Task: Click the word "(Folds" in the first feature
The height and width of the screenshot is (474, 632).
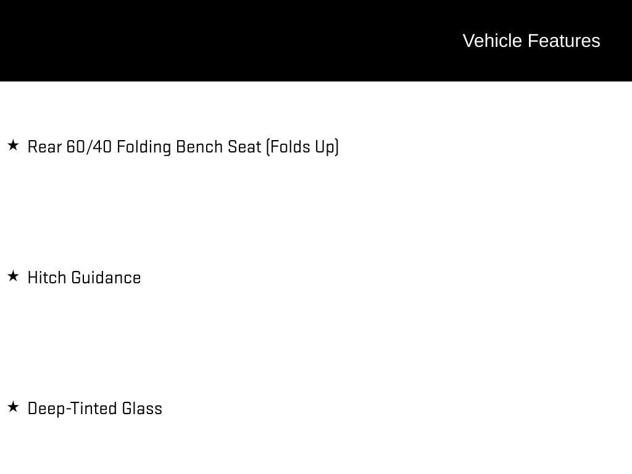Action: pos(288,147)
